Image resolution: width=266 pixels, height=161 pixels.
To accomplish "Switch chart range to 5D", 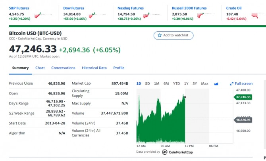I will 147,83.
